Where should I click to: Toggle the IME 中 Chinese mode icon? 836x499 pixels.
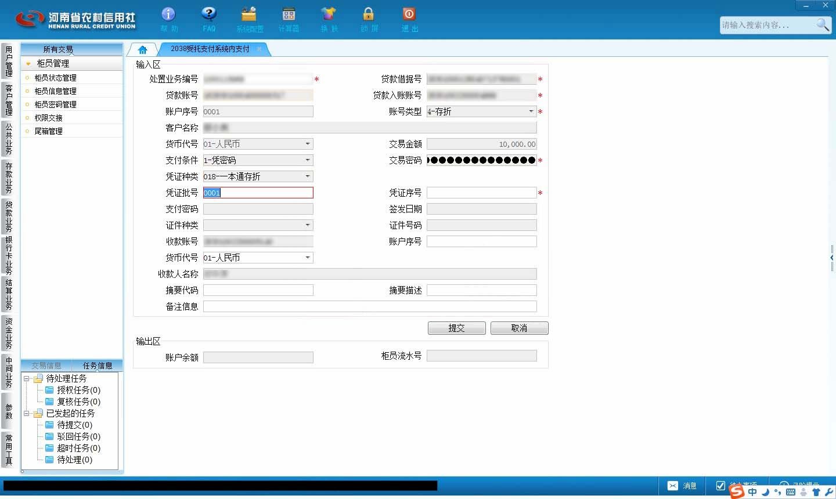coord(752,491)
